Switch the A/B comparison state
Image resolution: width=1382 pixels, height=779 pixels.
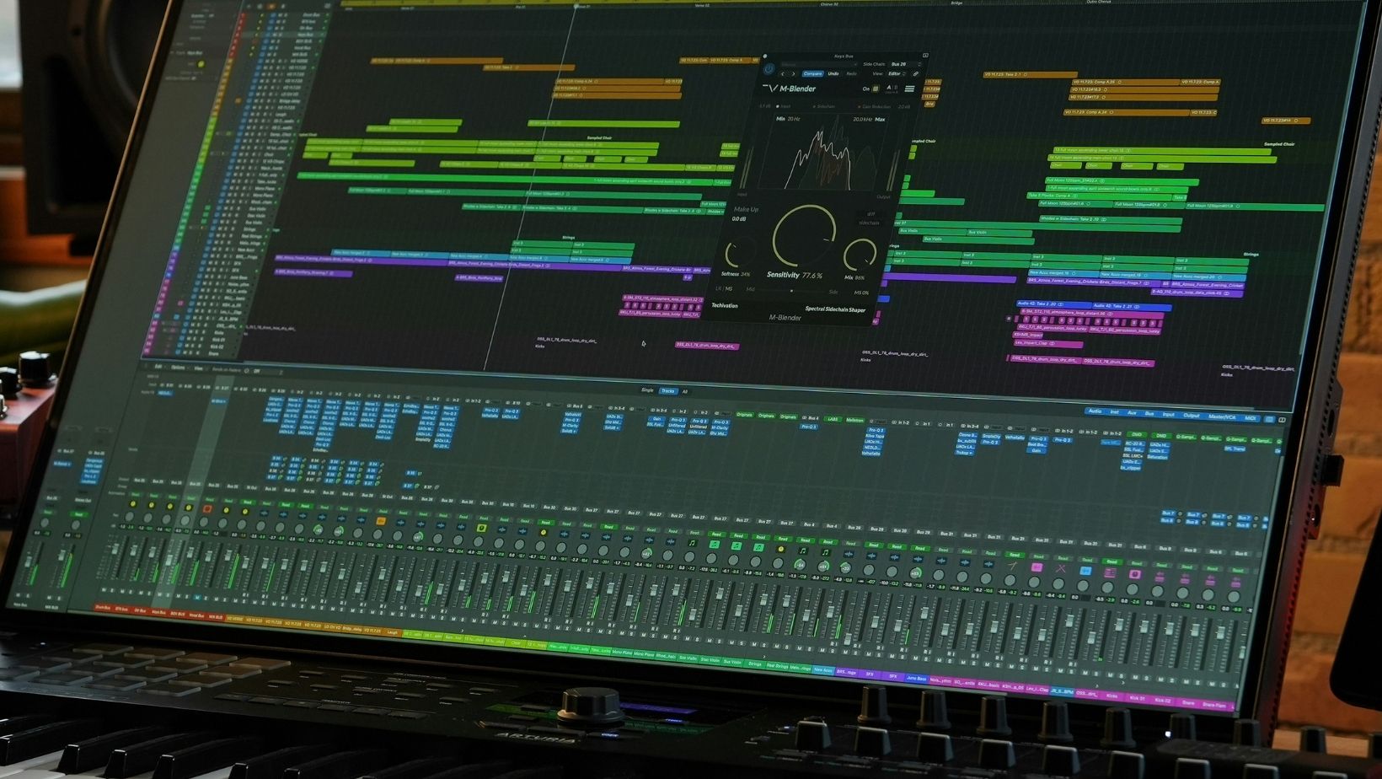891,89
